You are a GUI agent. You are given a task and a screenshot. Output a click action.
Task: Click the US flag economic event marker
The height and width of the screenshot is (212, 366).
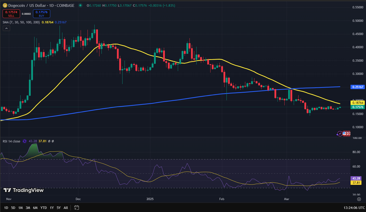tap(344, 133)
